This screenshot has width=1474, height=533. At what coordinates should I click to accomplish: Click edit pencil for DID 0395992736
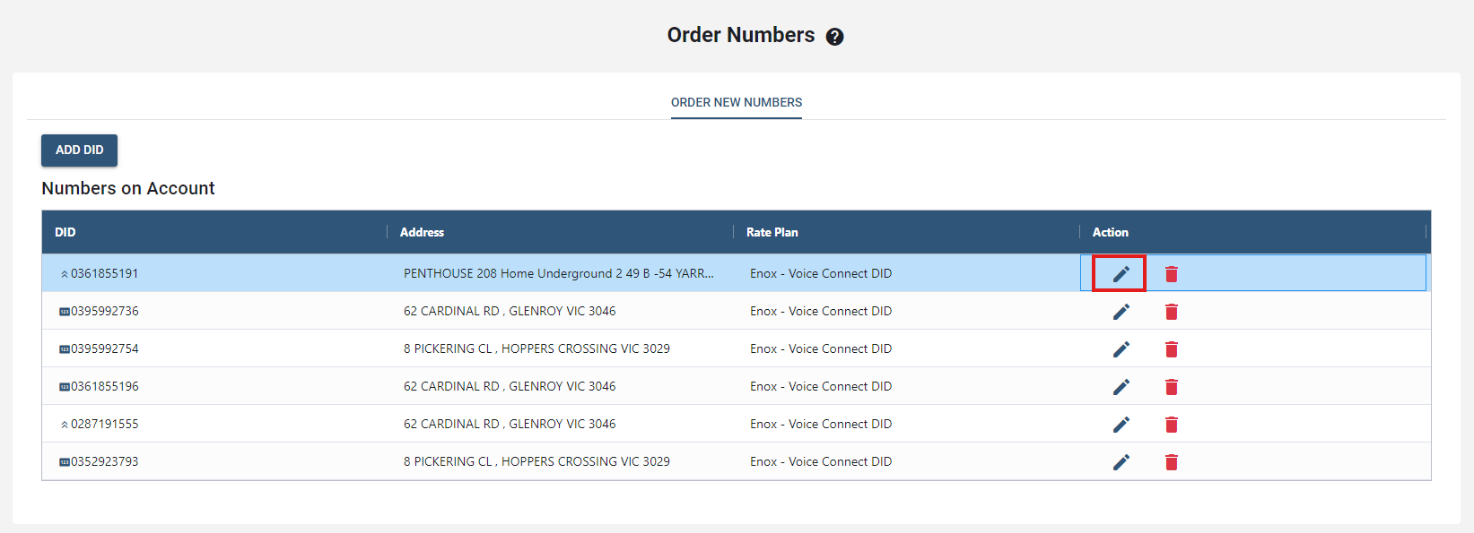coord(1121,312)
